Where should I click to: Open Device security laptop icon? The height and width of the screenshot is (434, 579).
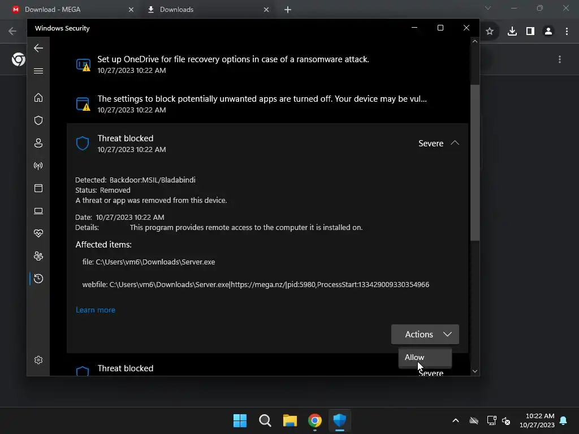(38, 211)
